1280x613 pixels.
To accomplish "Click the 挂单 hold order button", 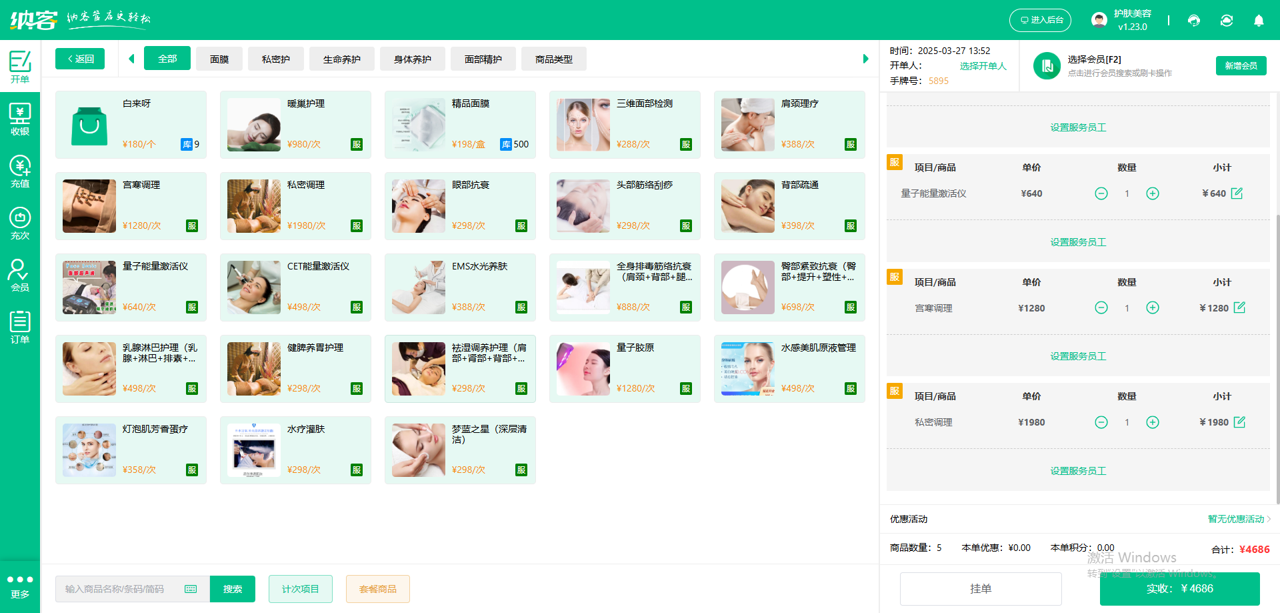I will point(981,589).
